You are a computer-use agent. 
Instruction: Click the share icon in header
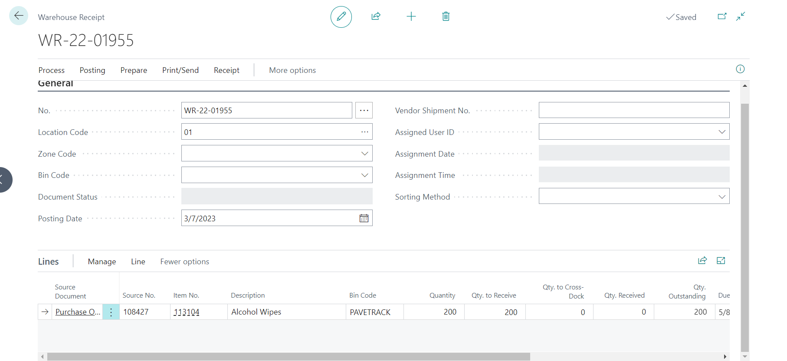click(x=376, y=16)
